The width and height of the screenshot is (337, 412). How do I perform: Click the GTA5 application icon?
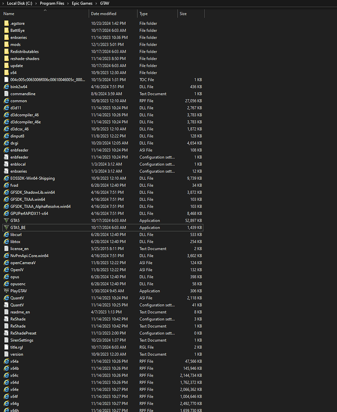[6, 220]
